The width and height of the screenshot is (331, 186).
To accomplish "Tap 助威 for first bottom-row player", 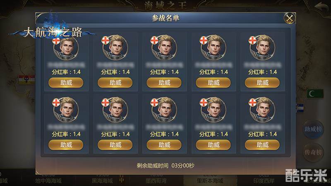I will (66, 145).
